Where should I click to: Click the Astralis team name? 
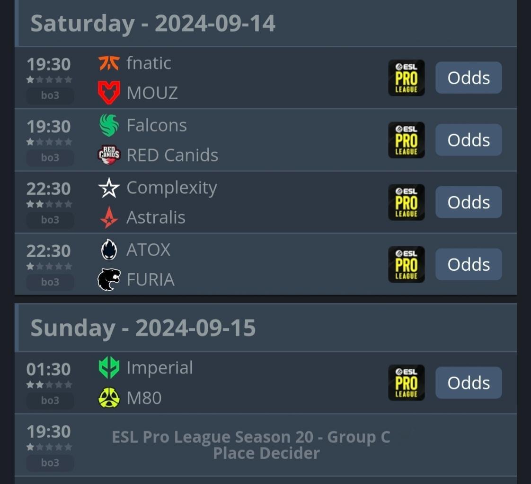click(x=156, y=217)
